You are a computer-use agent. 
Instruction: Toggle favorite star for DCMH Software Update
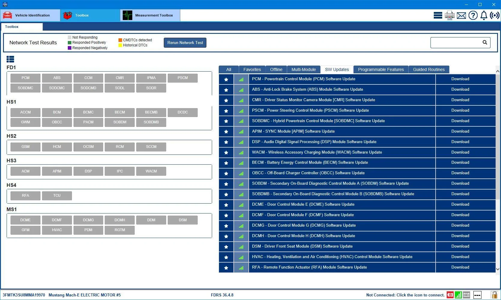[x=226, y=236]
